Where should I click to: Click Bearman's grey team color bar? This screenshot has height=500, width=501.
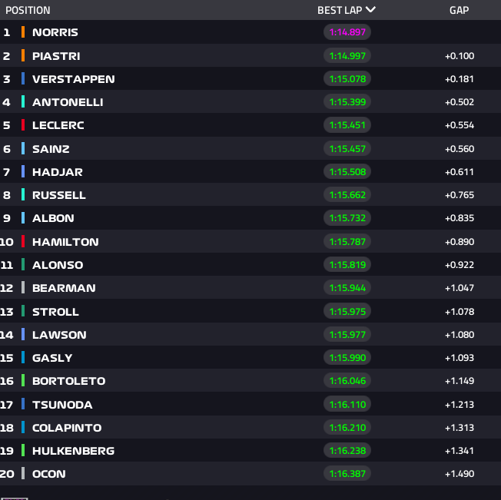coord(23,288)
